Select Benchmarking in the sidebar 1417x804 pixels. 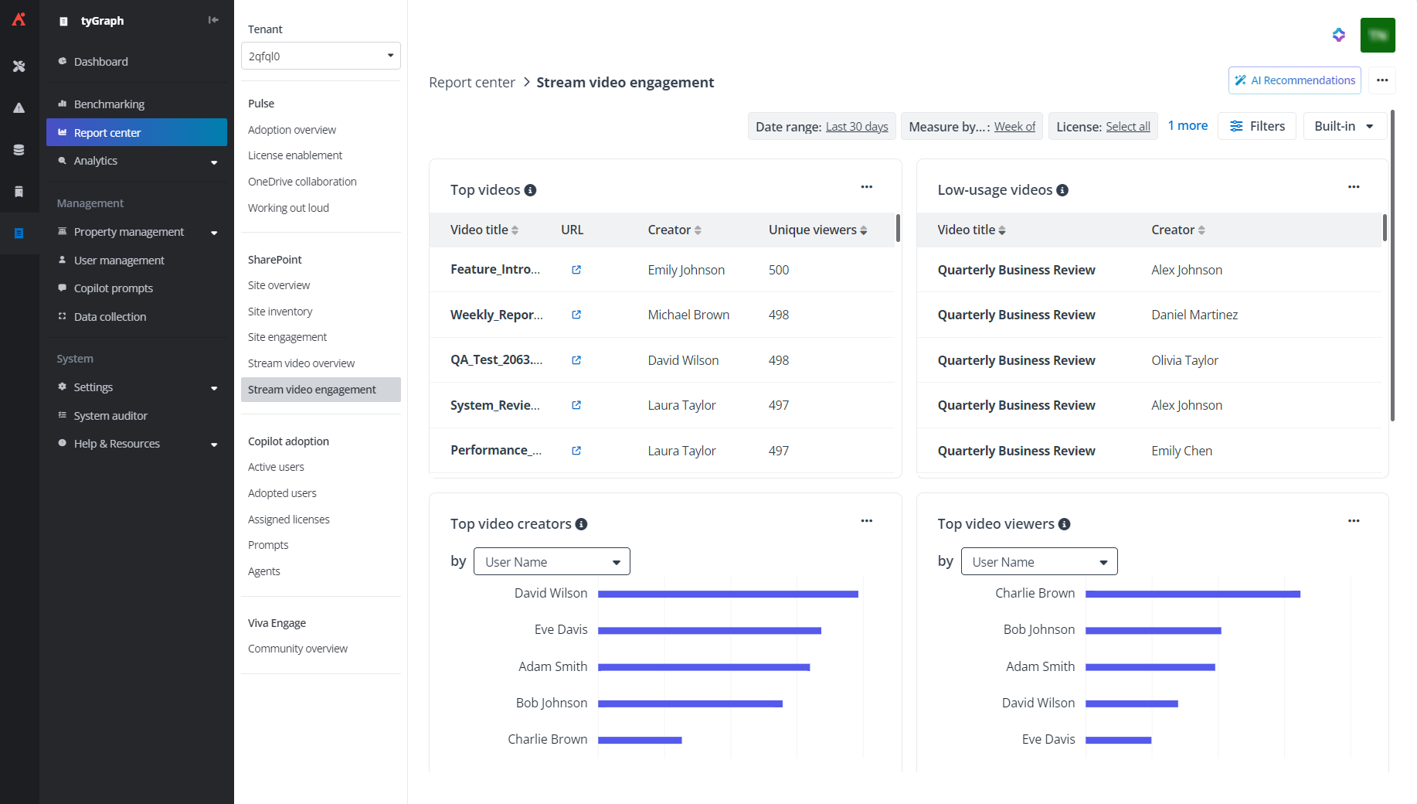(x=109, y=104)
